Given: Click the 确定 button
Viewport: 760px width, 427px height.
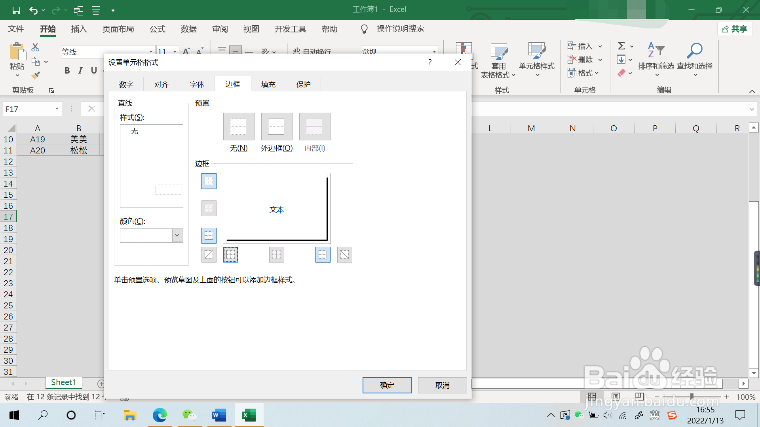Looking at the screenshot, I should coord(387,385).
